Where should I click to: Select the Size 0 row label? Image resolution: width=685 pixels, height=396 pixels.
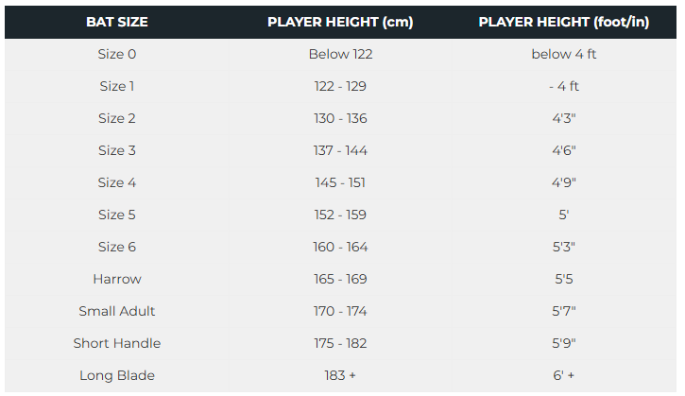pyautogui.click(x=117, y=54)
